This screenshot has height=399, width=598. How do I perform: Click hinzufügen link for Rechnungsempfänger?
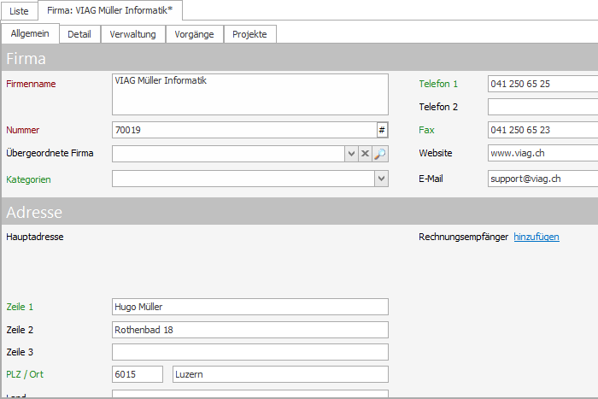536,237
